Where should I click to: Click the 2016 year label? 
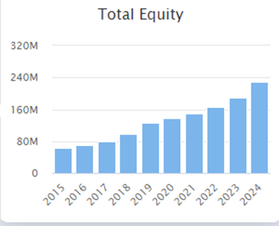76,195
